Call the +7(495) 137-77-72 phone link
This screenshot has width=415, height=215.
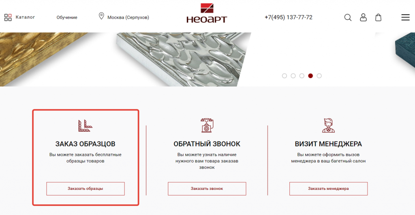[288, 17]
